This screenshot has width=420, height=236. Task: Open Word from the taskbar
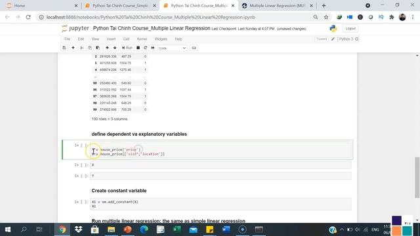click(x=226, y=229)
